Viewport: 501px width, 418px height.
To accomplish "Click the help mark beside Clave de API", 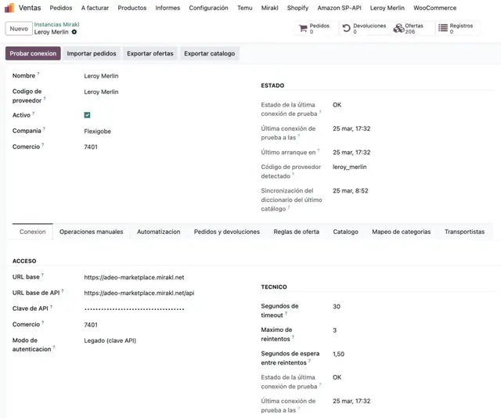I will tap(51, 307).
